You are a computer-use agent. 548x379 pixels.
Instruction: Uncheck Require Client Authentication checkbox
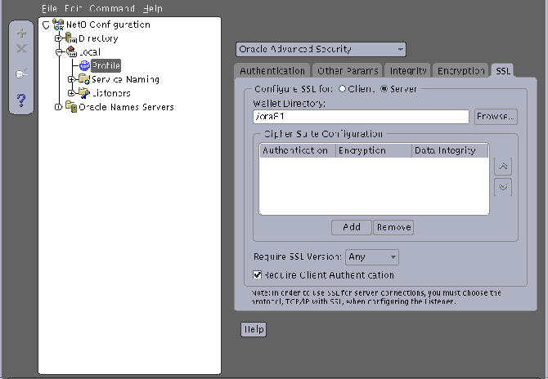[x=257, y=275]
